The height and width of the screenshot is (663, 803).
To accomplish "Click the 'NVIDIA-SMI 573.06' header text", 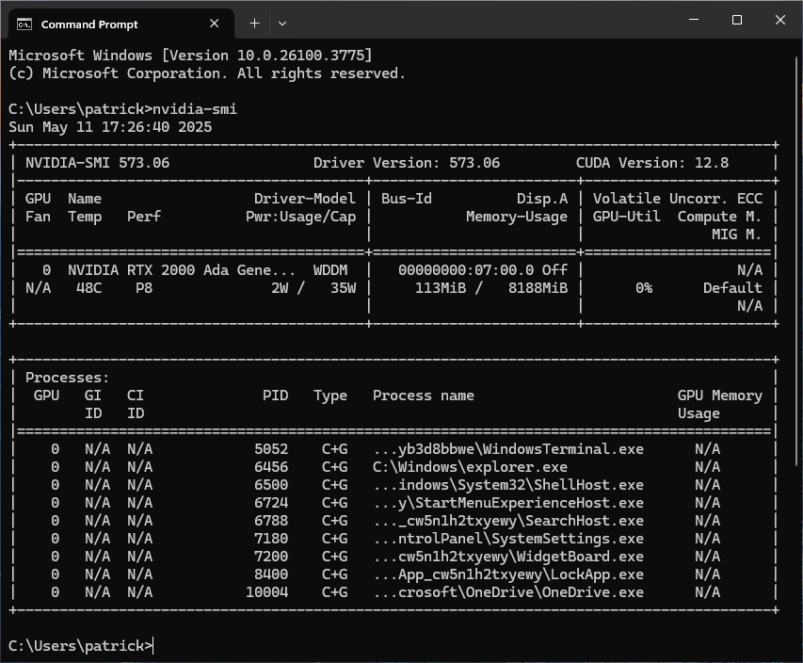I will pyautogui.click(x=97, y=163).
